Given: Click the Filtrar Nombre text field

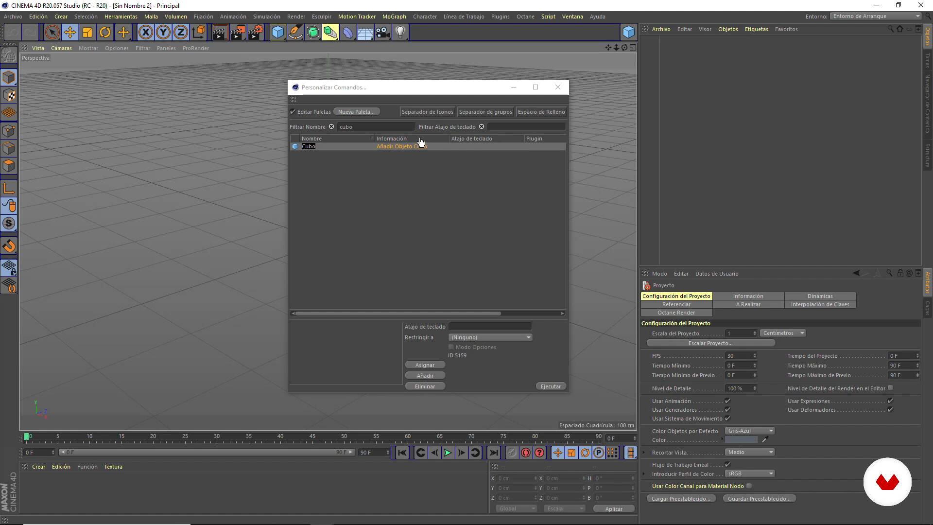Looking at the screenshot, I should [376, 127].
